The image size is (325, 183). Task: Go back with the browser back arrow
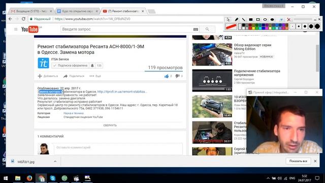pyautogui.click(x=10, y=19)
